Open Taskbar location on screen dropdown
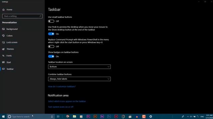Image resolution: width=213 pixels, height=119 pixels. (x=79, y=67)
